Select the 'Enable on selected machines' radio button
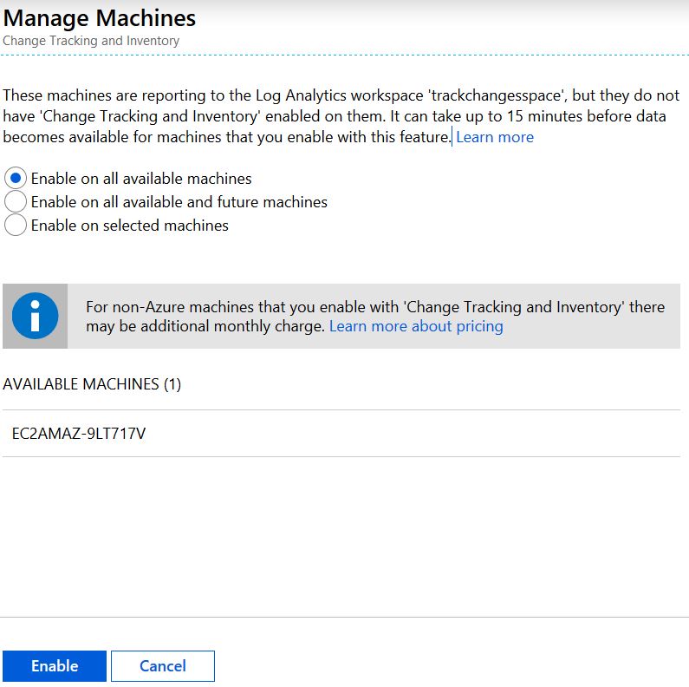This screenshot has height=687, width=689. point(16,226)
